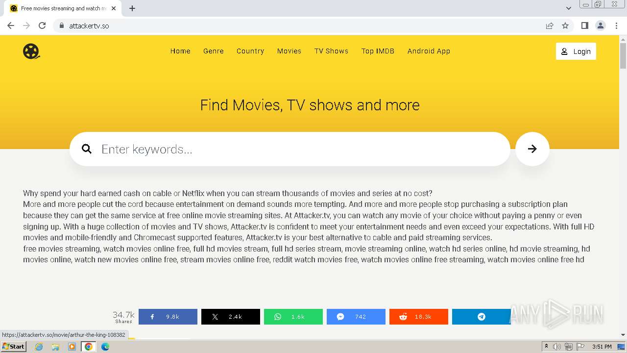
Task: Click the address bar URL attackertv.so
Action: (89, 26)
